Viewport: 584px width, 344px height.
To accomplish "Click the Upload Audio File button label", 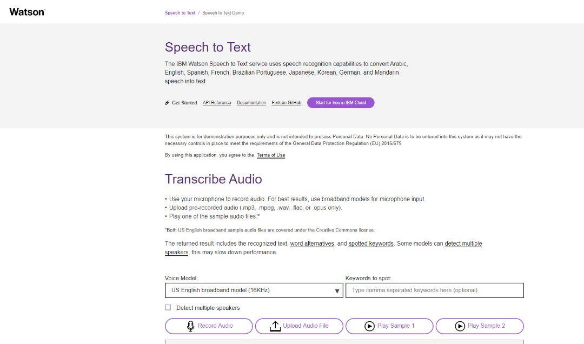I will [306, 326].
